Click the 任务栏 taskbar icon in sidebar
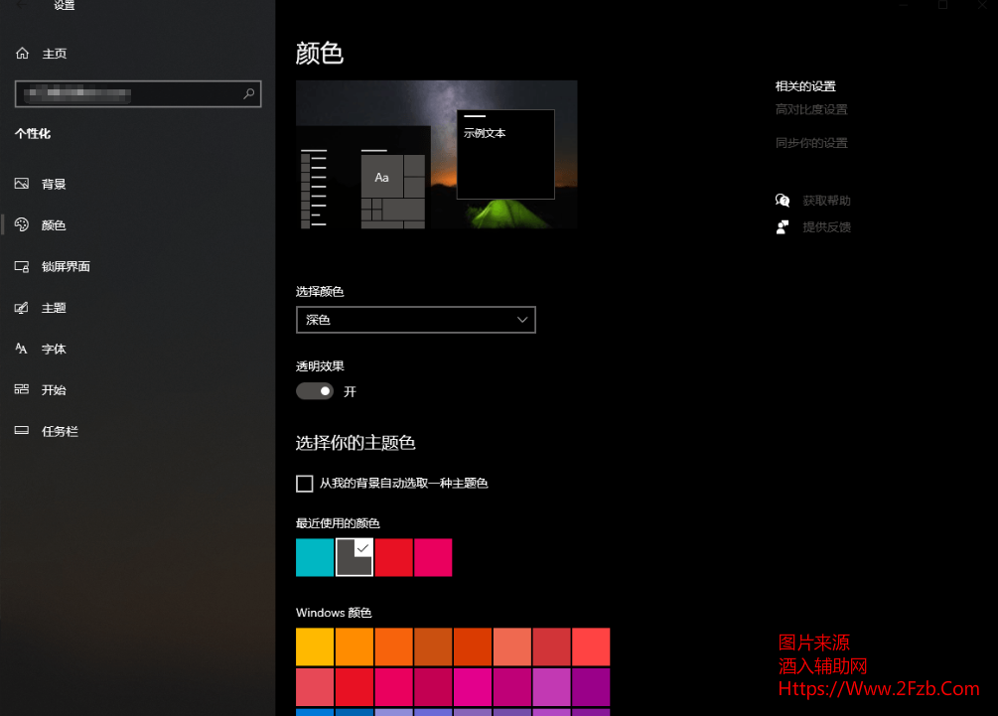Screen dimensions: 998x716 [22, 431]
